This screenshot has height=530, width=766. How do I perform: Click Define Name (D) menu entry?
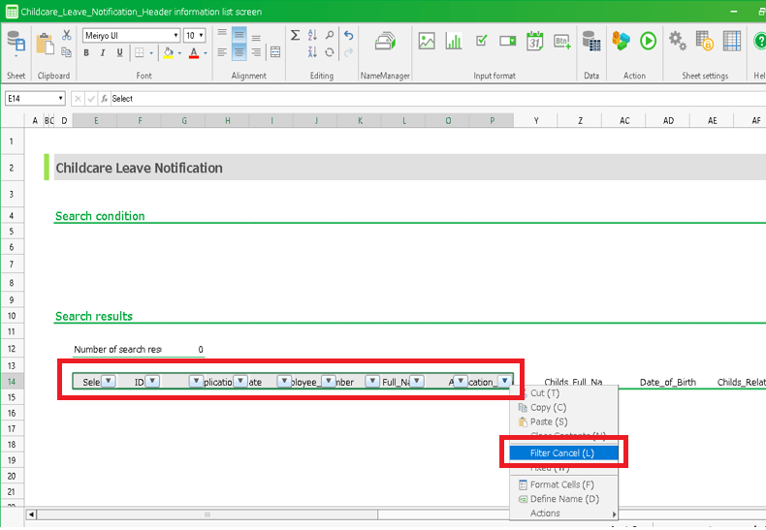click(564, 499)
